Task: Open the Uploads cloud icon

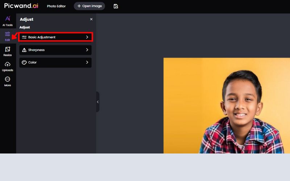Action: tap(8, 64)
